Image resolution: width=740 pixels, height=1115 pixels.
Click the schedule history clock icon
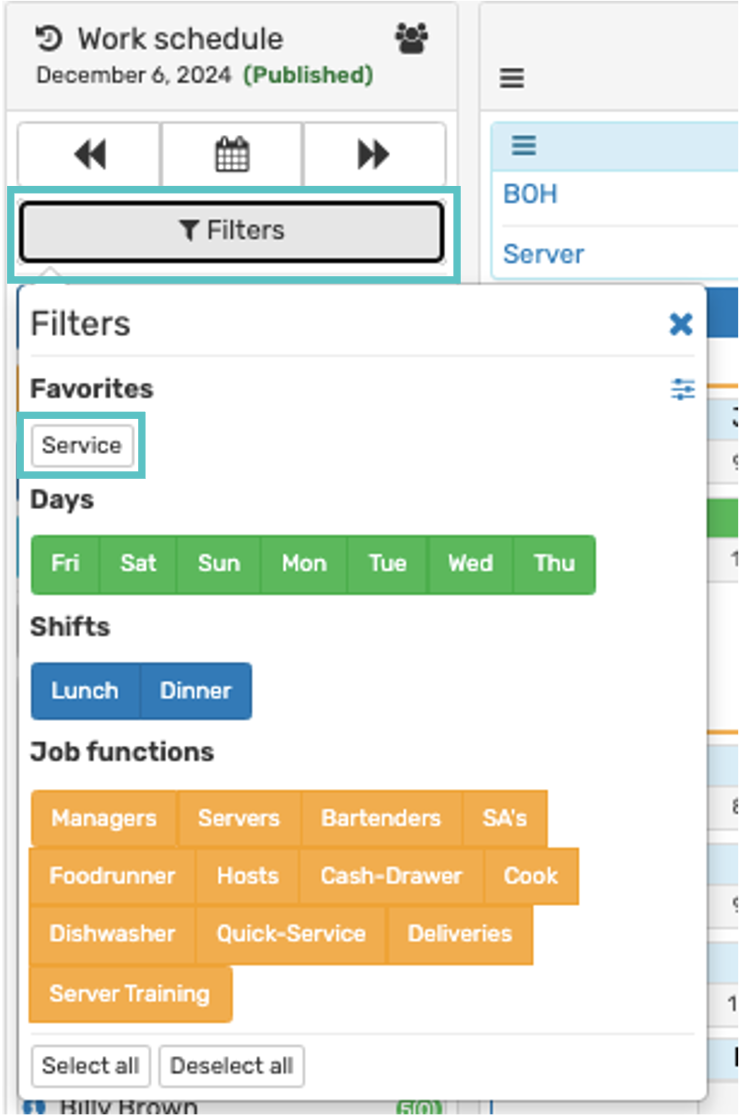49,39
